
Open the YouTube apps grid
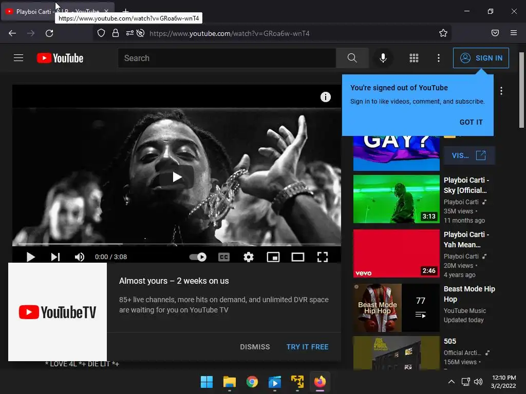(x=414, y=58)
